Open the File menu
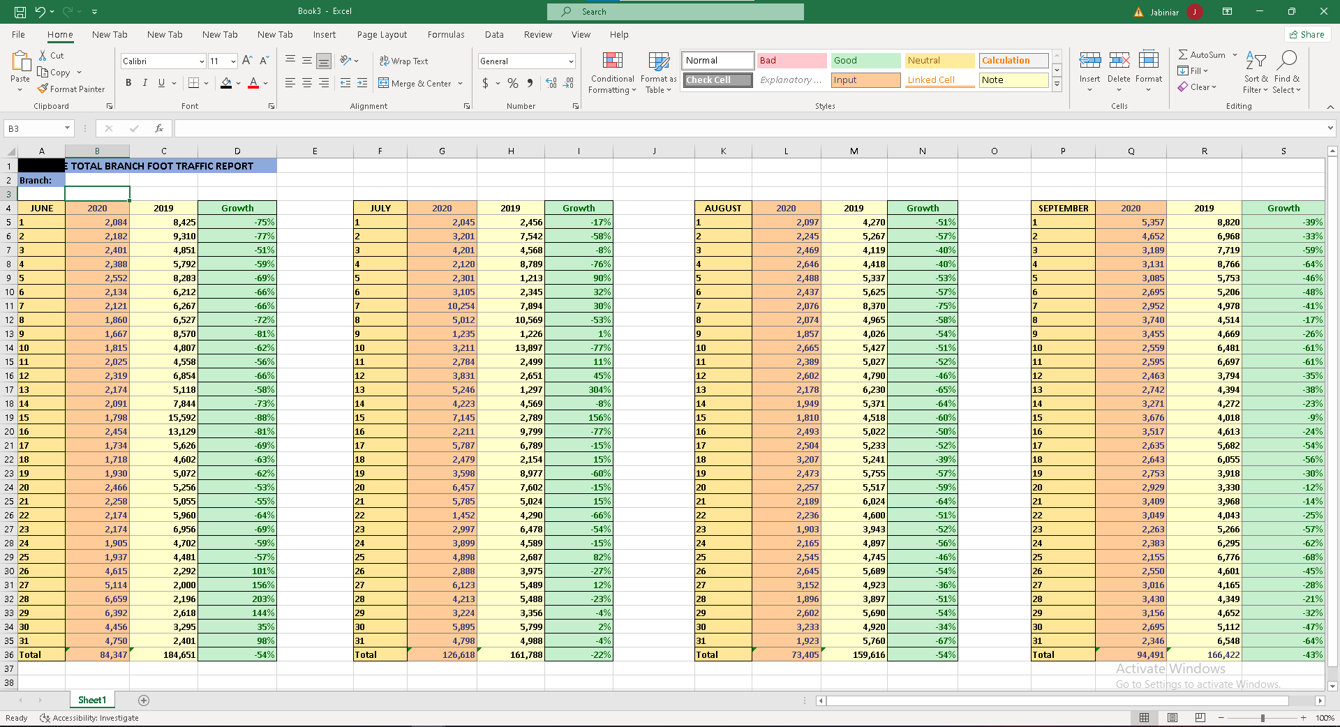1340x727 pixels. pyautogui.click(x=18, y=34)
